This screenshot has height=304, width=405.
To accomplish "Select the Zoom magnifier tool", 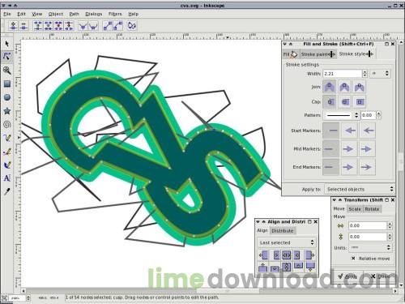I will tap(7, 71).
